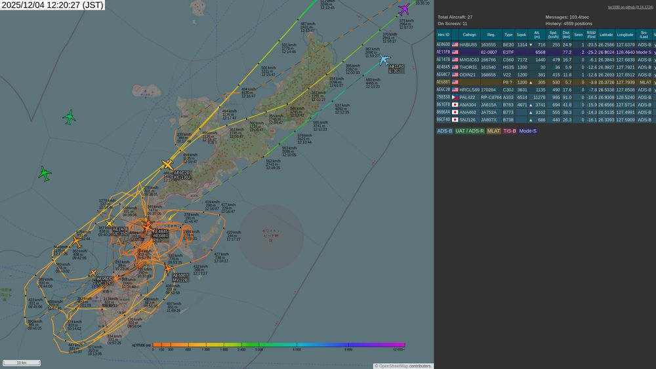This screenshot has width=656, height=369.
Task: Select the purple aircraft icon at top of map
Action: [403, 9]
